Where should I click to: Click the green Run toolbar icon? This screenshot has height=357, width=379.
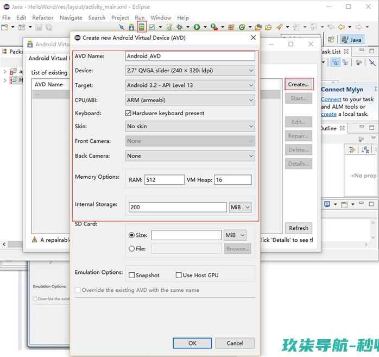tap(197, 27)
